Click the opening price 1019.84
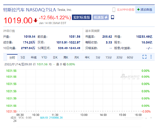159x129 pixels. 30,37
